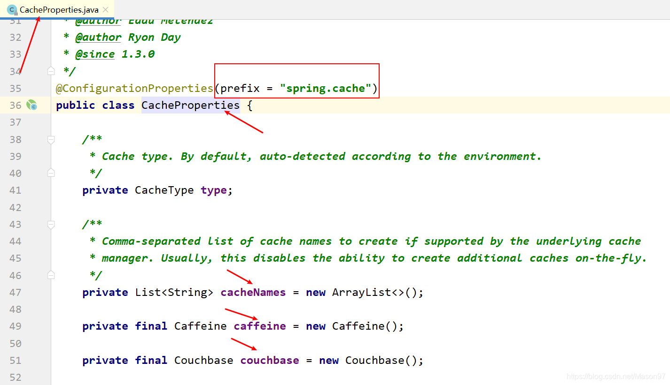Click ArrayList<>() on line 47
This screenshot has width=670, height=385.
click(x=374, y=292)
